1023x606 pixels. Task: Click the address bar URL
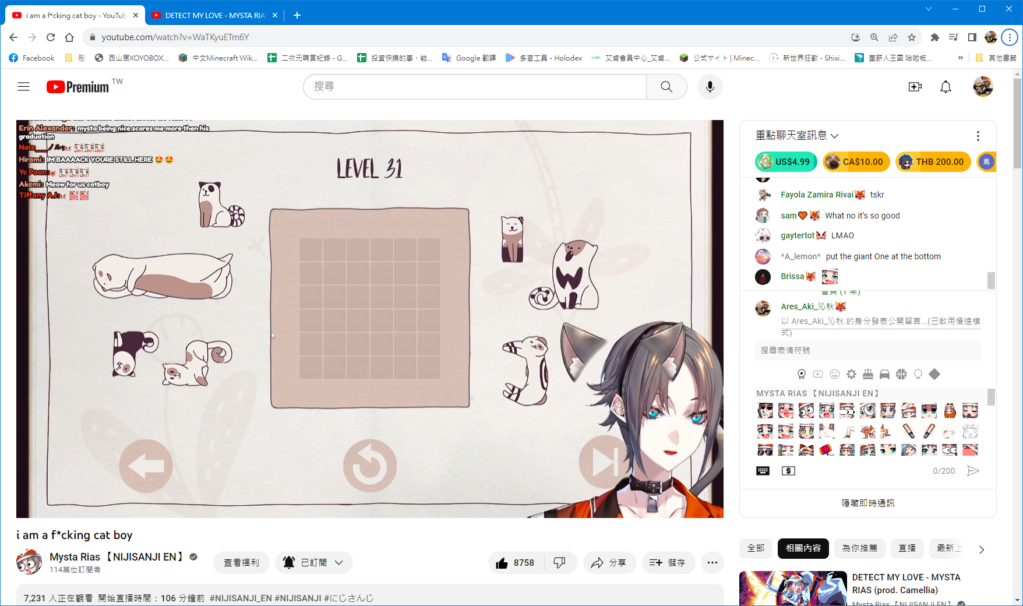[x=175, y=37]
